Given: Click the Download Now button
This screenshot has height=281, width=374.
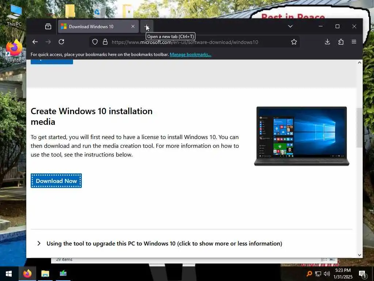Looking at the screenshot, I should pos(56,181).
